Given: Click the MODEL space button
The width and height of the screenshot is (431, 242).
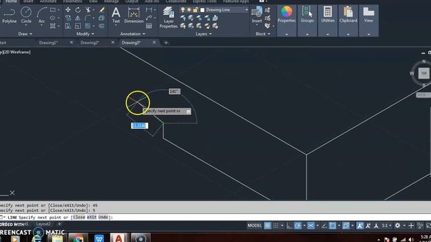Looking at the screenshot, I should (255, 226).
